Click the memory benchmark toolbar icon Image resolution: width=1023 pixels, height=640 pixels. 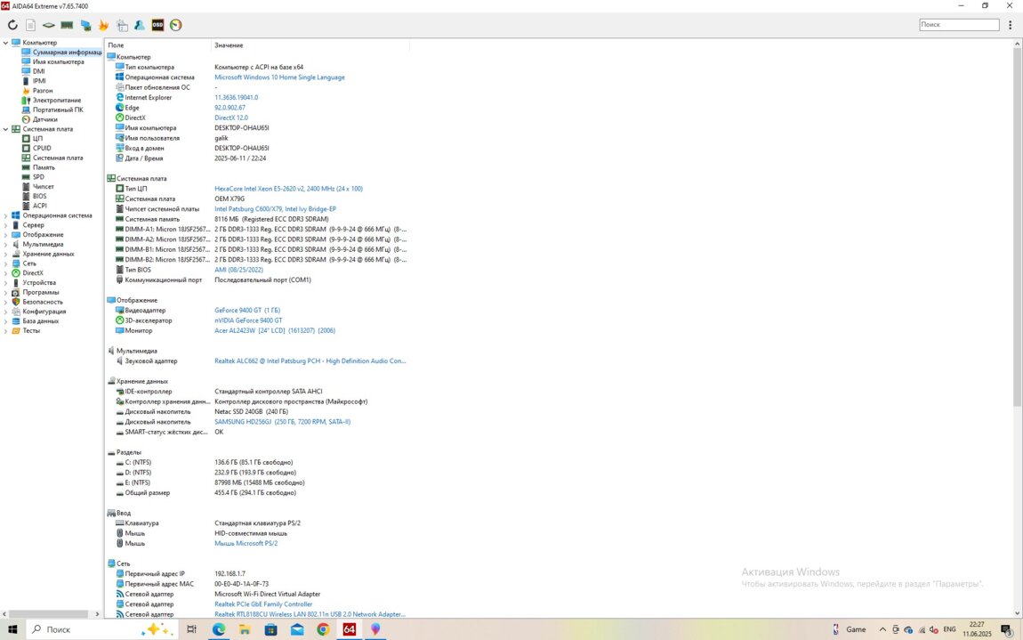point(67,25)
